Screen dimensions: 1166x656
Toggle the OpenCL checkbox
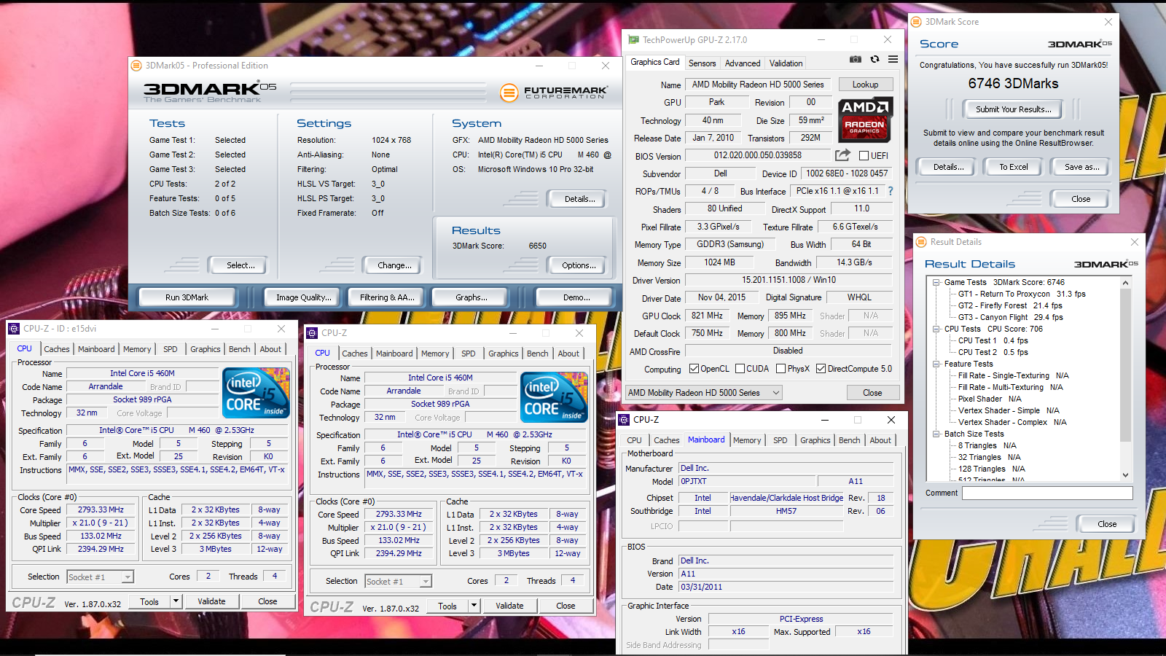[x=694, y=369]
